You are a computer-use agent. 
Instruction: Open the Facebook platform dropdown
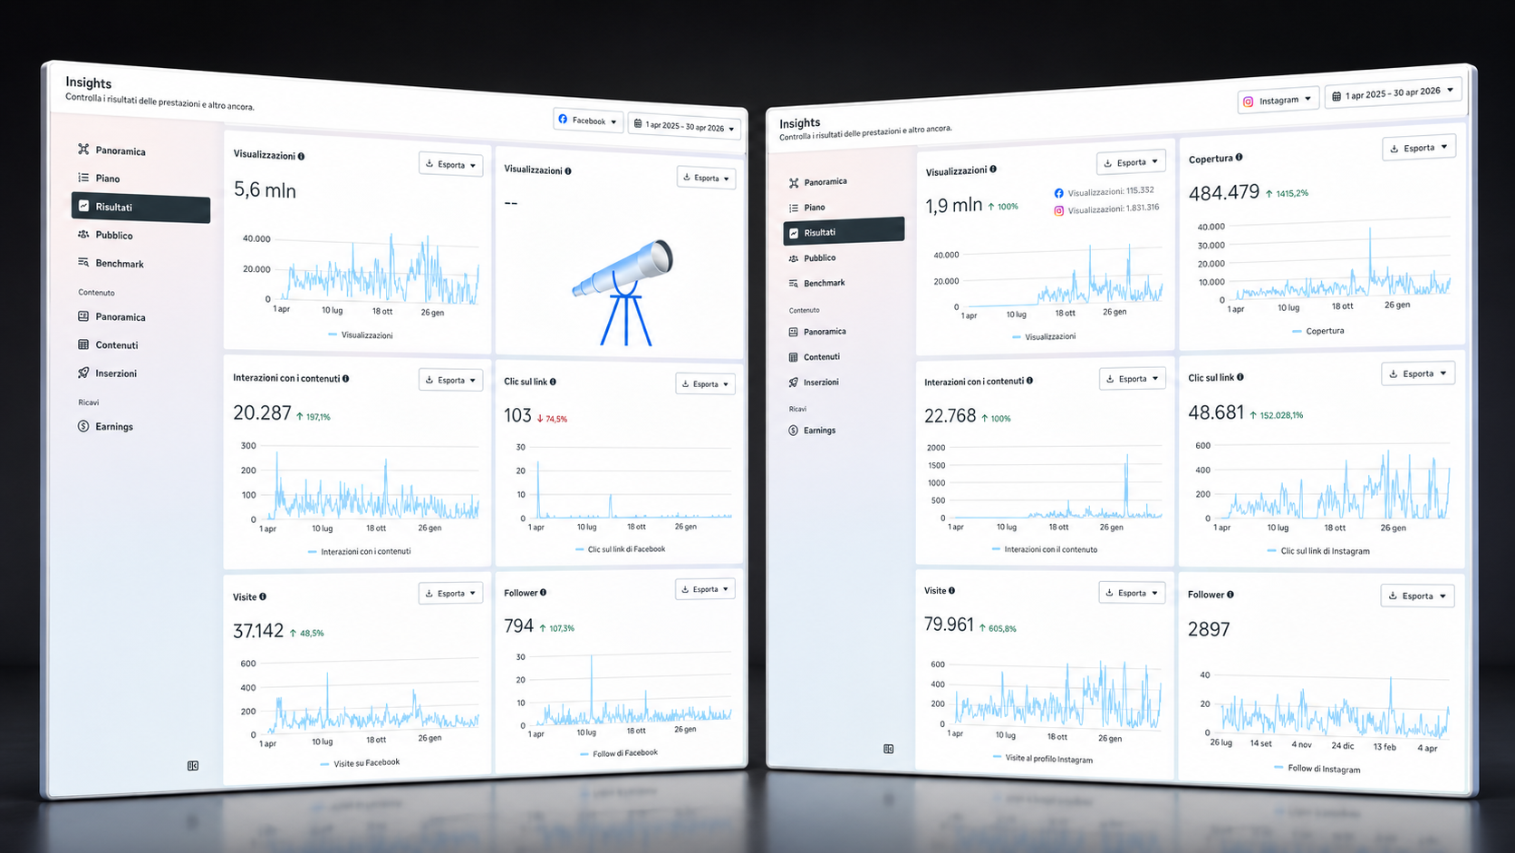pyautogui.click(x=588, y=121)
